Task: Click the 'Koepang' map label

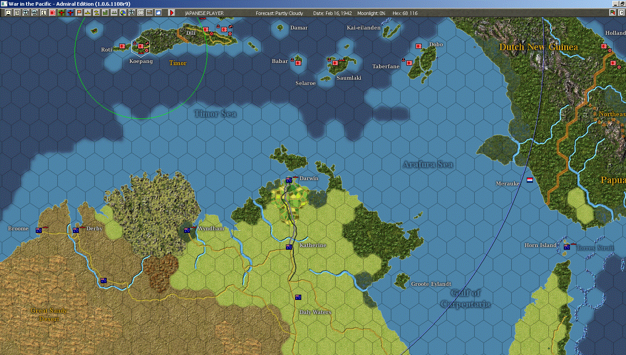Action: pos(141,61)
